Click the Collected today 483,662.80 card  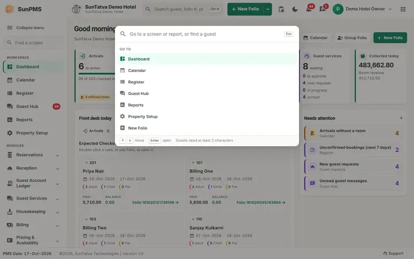tap(381, 76)
